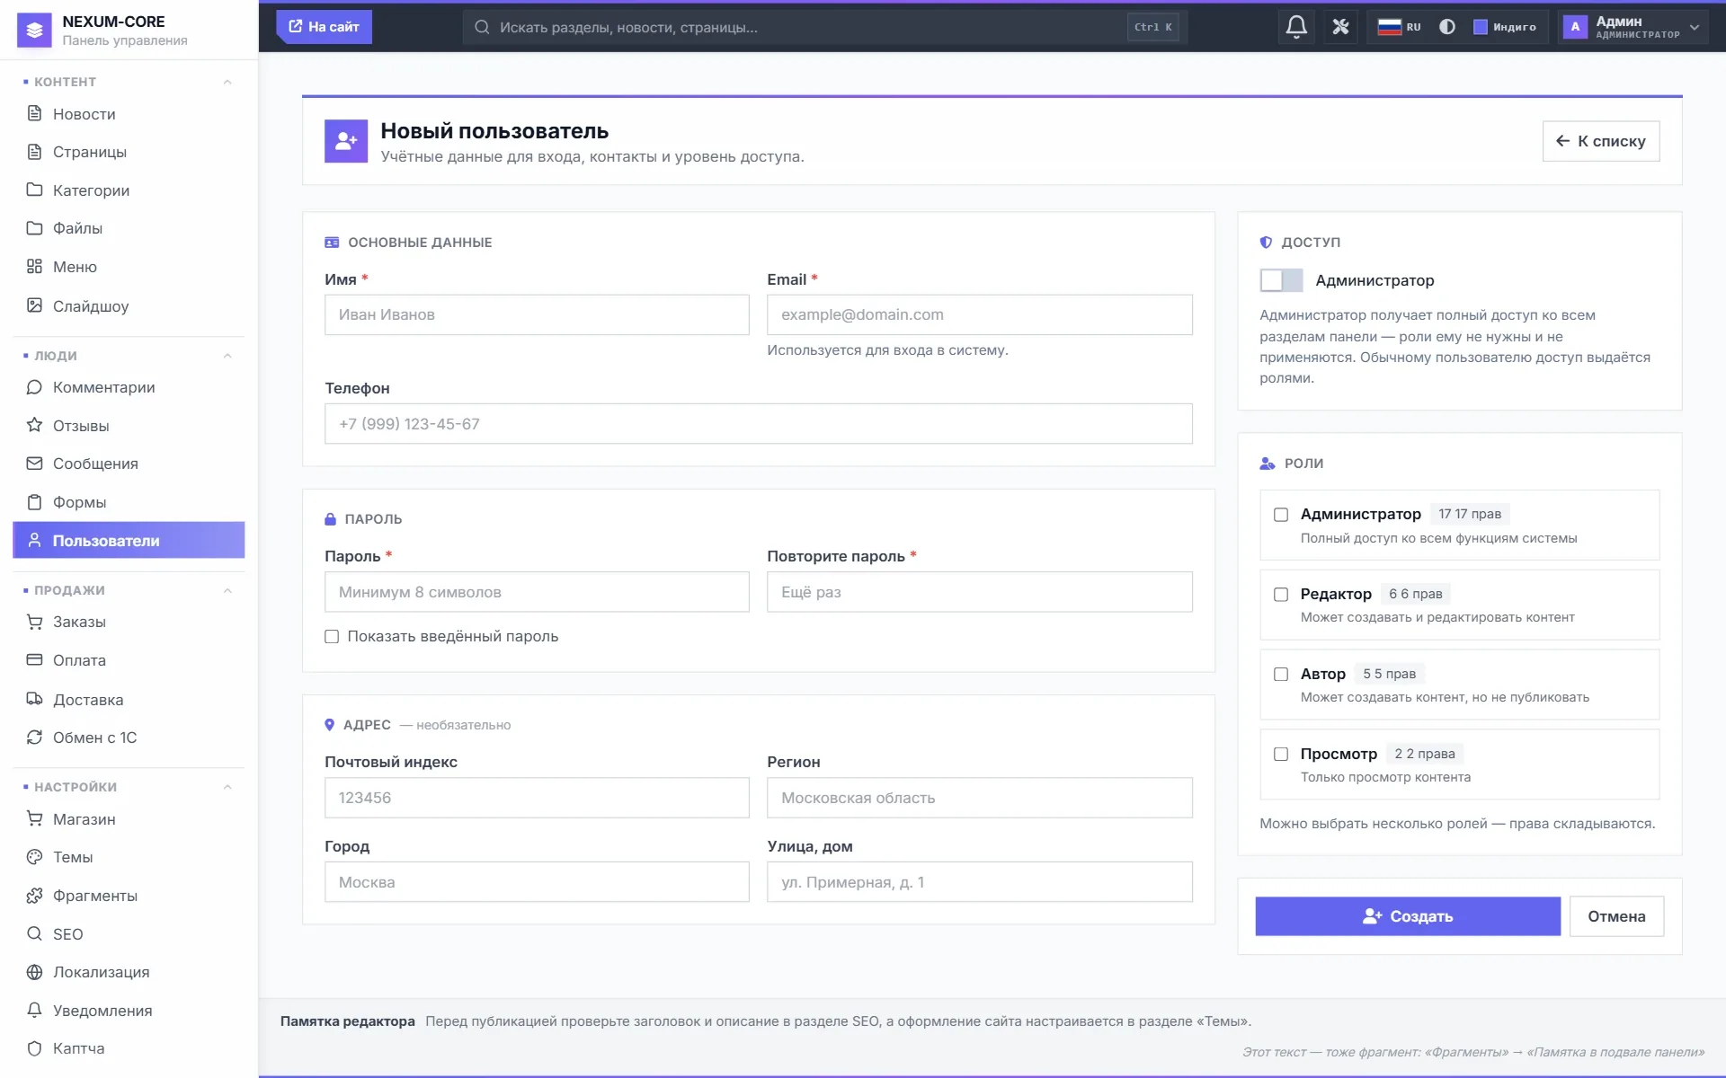The image size is (1726, 1078).
Task: Collapse the НАСТРОЙКИ sidebar section
Action: [227, 787]
